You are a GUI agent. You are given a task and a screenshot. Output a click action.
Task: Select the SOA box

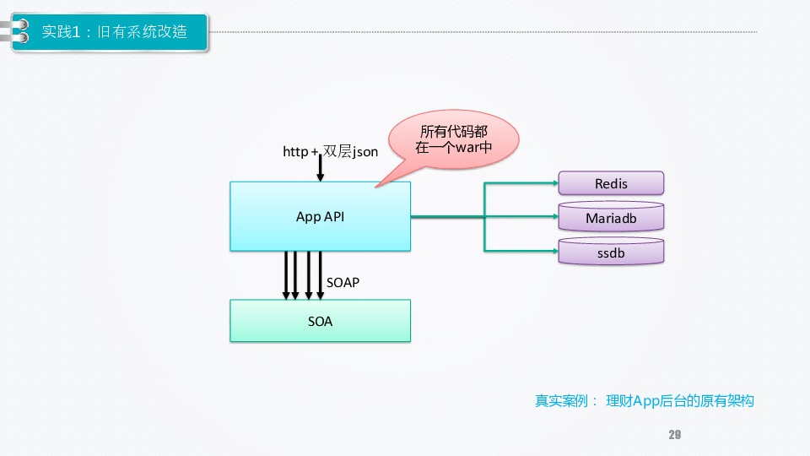click(321, 321)
